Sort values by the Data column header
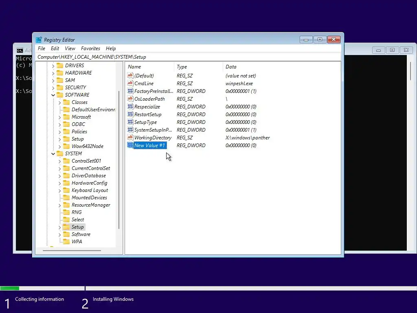Image resolution: width=417 pixels, height=313 pixels. point(281,67)
